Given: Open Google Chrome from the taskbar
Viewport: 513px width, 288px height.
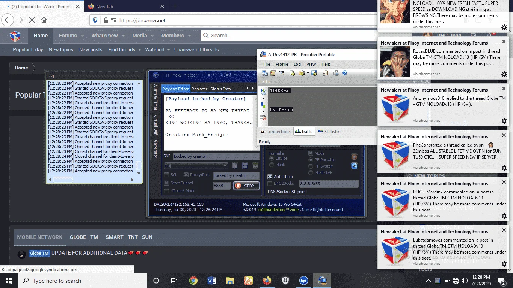Looking at the screenshot, I should [x=193, y=280].
